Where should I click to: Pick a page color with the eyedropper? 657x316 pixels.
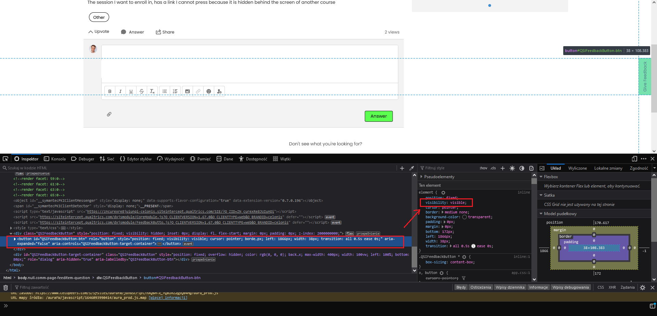[x=412, y=168]
